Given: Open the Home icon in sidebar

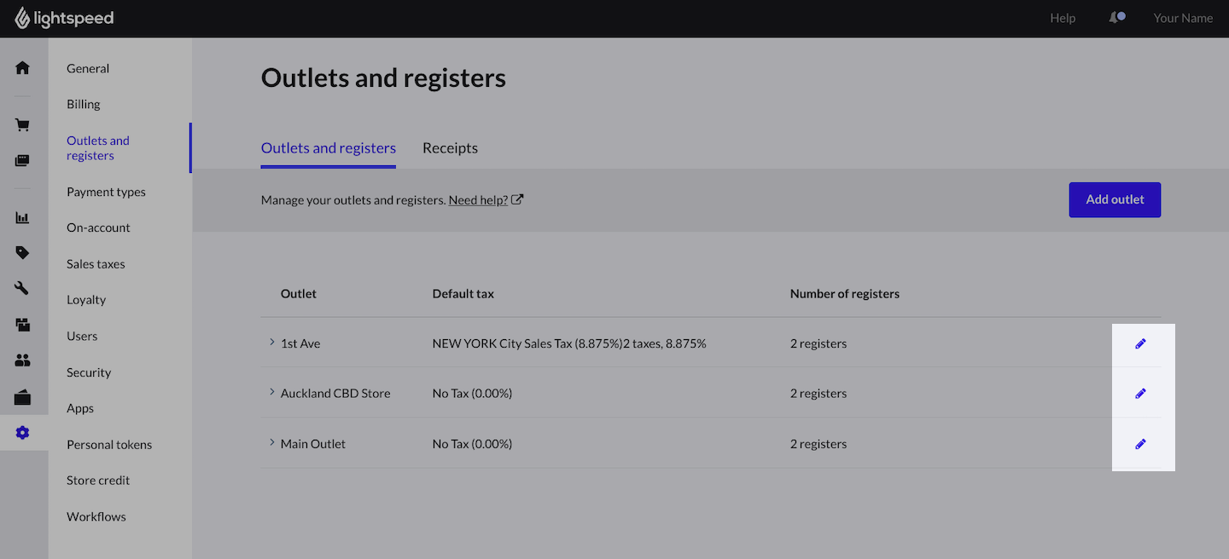Looking at the screenshot, I should pyautogui.click(x=22, y=67).
